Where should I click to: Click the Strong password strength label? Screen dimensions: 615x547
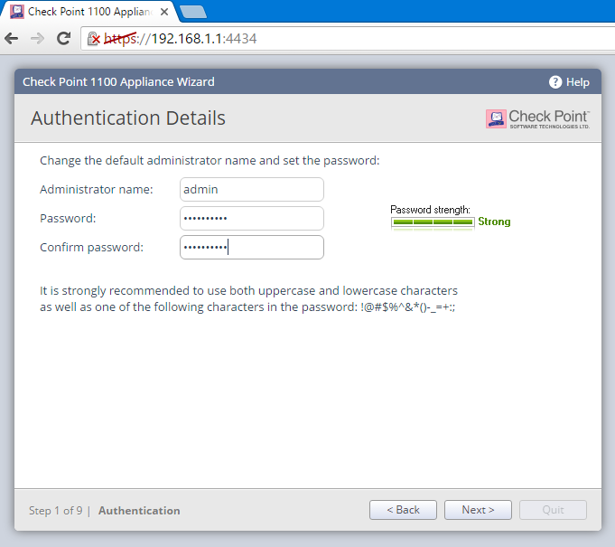click(x=494, y=222)
